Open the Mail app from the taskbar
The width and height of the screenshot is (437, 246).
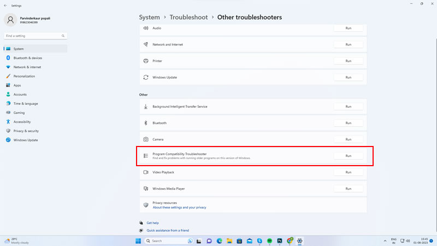click(x=250, y=241)
